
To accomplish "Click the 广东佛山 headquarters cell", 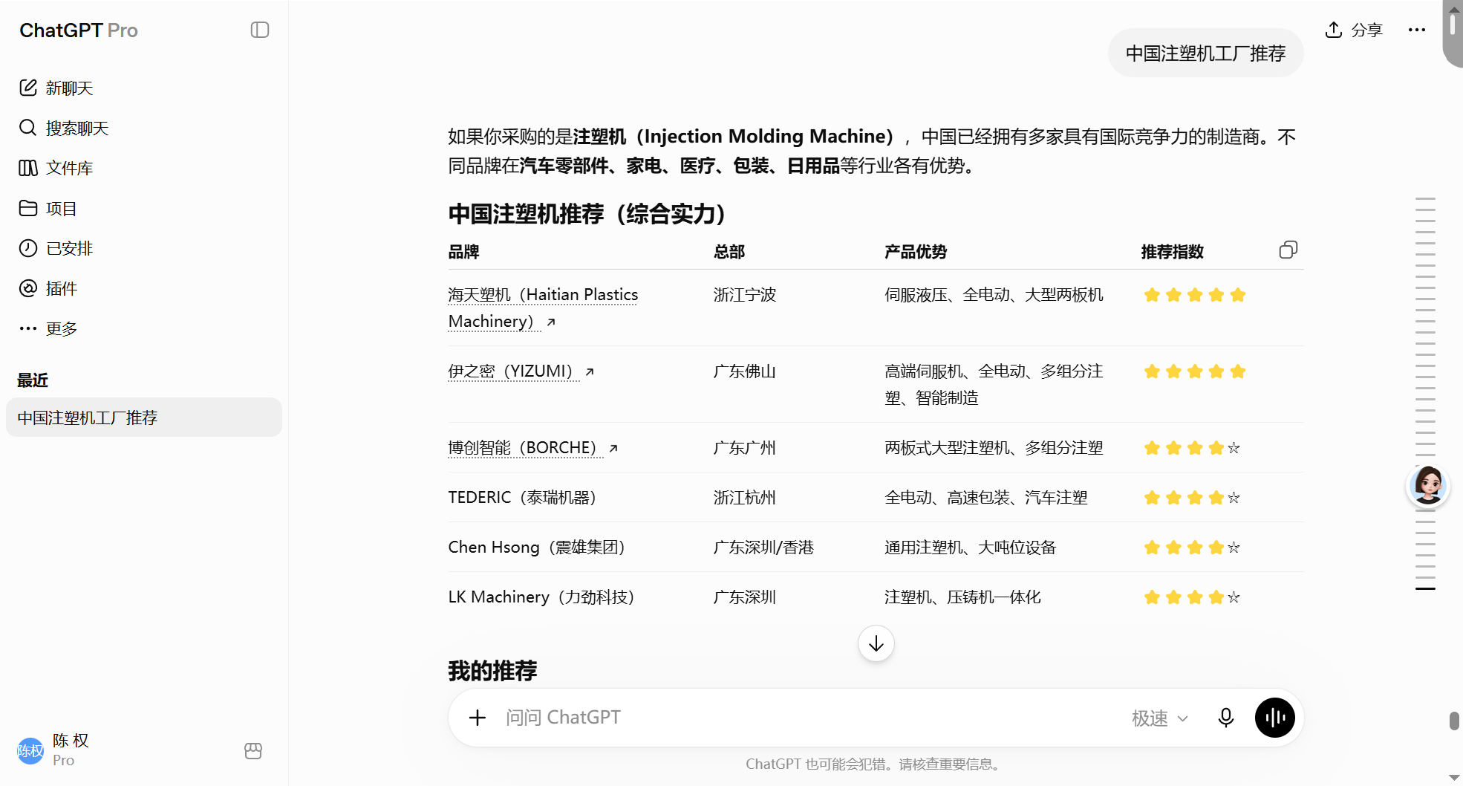I will click(745, 371).
